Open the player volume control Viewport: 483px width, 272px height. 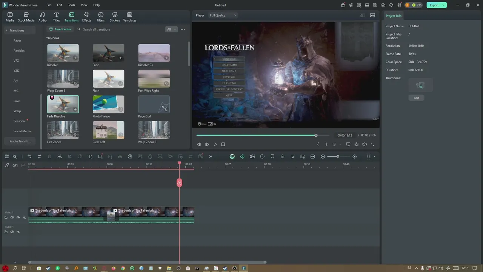365,144
